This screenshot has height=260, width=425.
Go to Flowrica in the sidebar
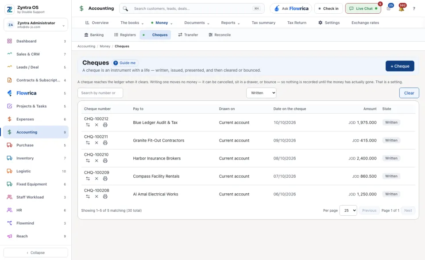click(x=36, y=93)
